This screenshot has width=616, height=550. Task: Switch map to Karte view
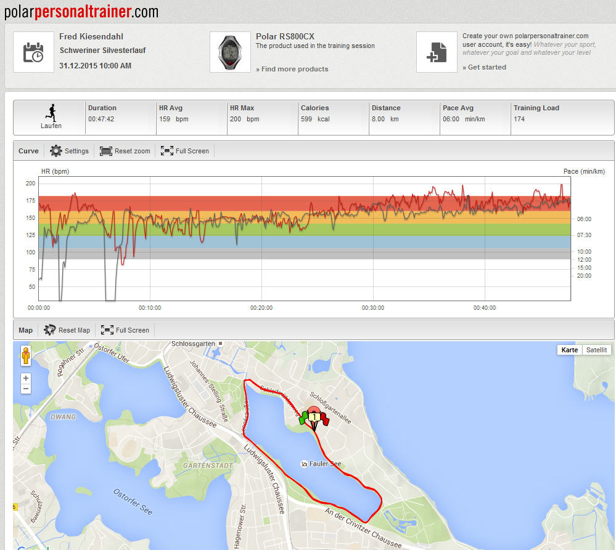click(x=569, y=350)
